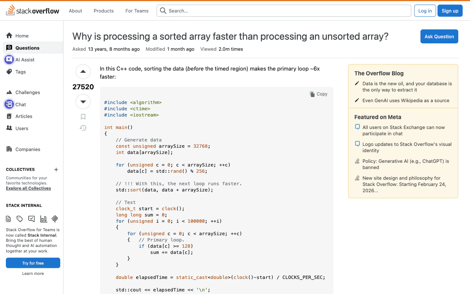Click the Log in button
The image size is (470, 294).
click(x=425, y=11)
